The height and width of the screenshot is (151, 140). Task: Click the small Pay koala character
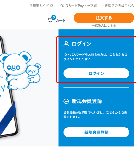[34, 73]
